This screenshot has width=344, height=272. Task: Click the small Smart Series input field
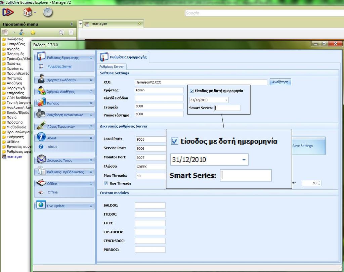227,108
